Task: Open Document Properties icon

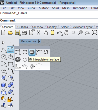Action: pyautogui.click(x=32, y=32)
